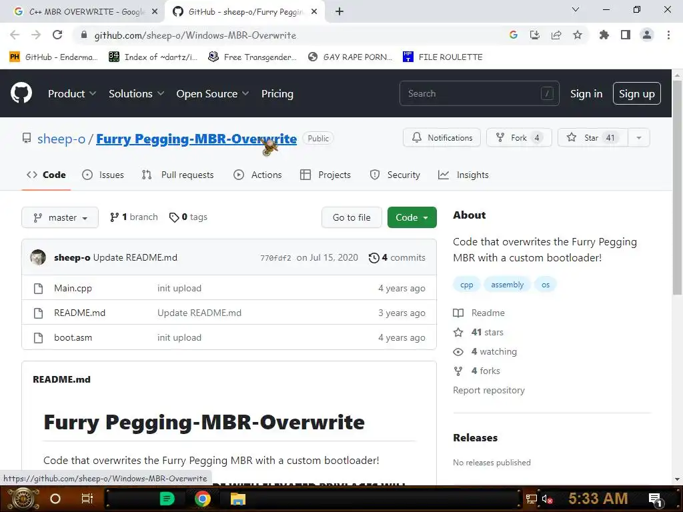This screenshot has width=683, height=512.
Task: Focus the GitHub search field
Action: click(479, 93)
